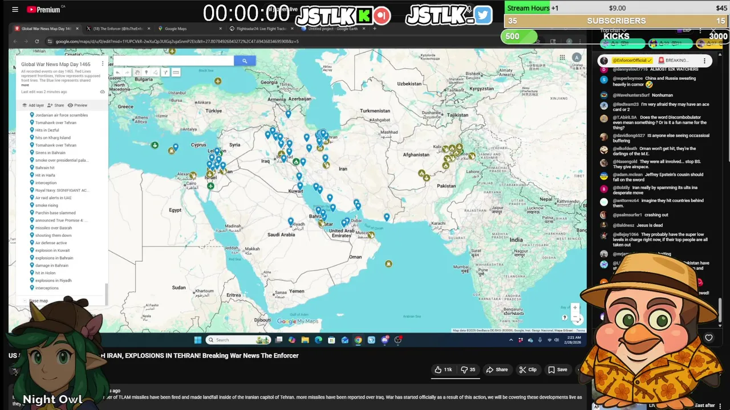Expand the map description with more
Viewport: 730px width, 410px height.
pyautogui.click(x=25, y=85)
